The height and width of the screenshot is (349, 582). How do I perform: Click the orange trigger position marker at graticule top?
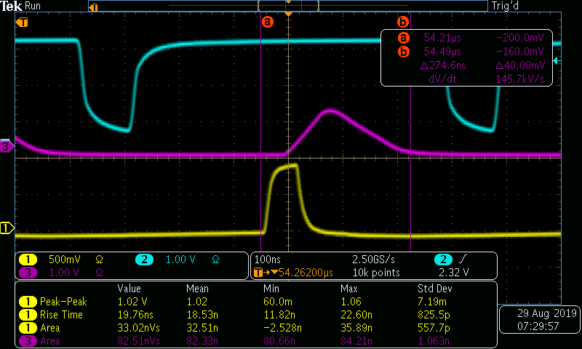pos(288,14)
